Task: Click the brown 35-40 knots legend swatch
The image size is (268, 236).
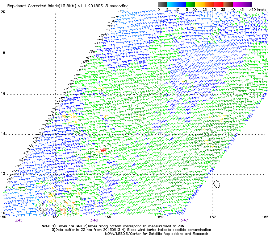Action: coord(228,4)
